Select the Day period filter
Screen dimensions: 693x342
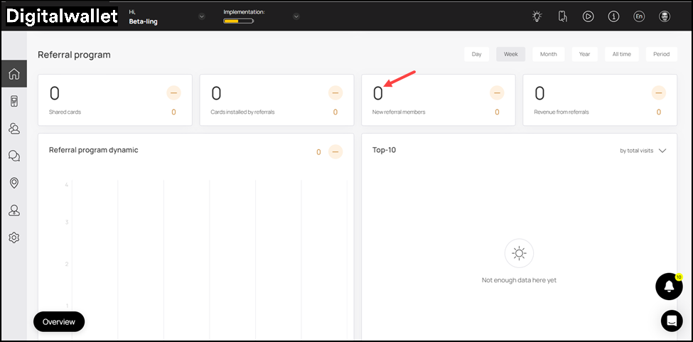(476, 54)
